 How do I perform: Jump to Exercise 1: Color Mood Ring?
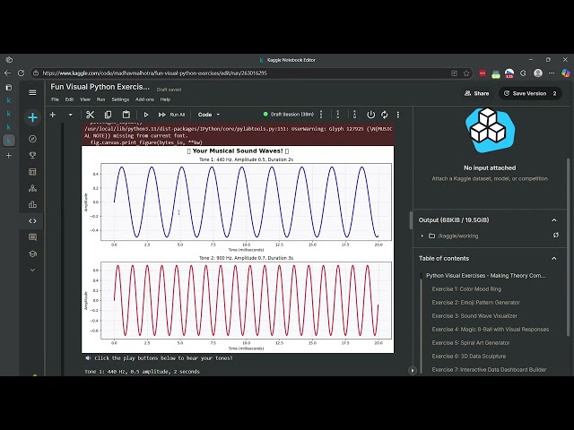(x=466, y=288)
